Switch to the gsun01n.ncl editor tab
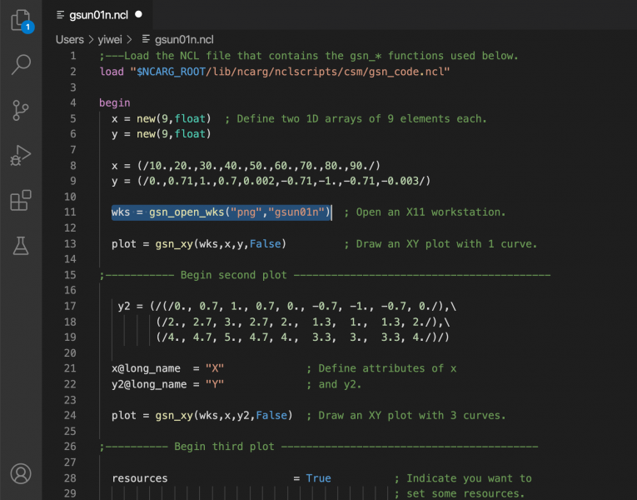Viewport: 637px width, 500px height. [x=98, y=14]
